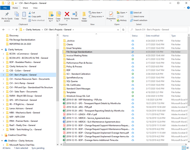Select CVI - Sales Team - Documents in tree
Screen dimensions: 190x150
tap(23, 92)
